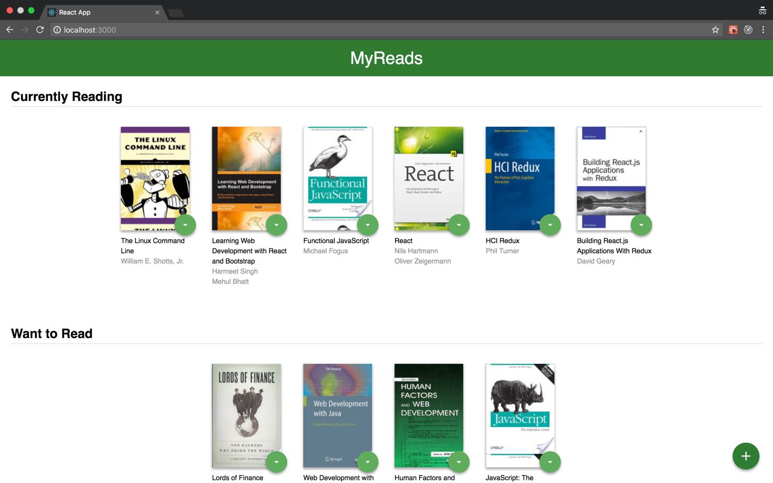Viewport: 773px width, 483px height.
Task: Open the Chrome three-dot menu
Action: tap(763, 30)
